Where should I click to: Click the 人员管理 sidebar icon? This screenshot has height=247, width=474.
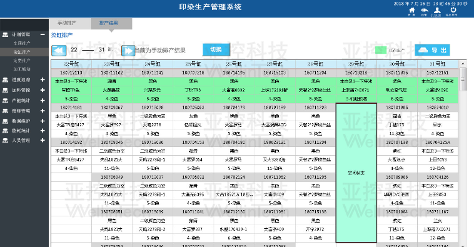point(5,141)
